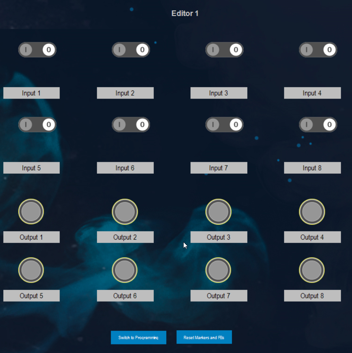Select the Output 5 indicator circle
Viewport: 352px width, 353px height.
[x=31, y=270]
